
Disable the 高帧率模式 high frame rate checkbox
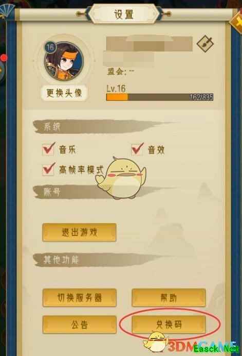pos(48,169)
